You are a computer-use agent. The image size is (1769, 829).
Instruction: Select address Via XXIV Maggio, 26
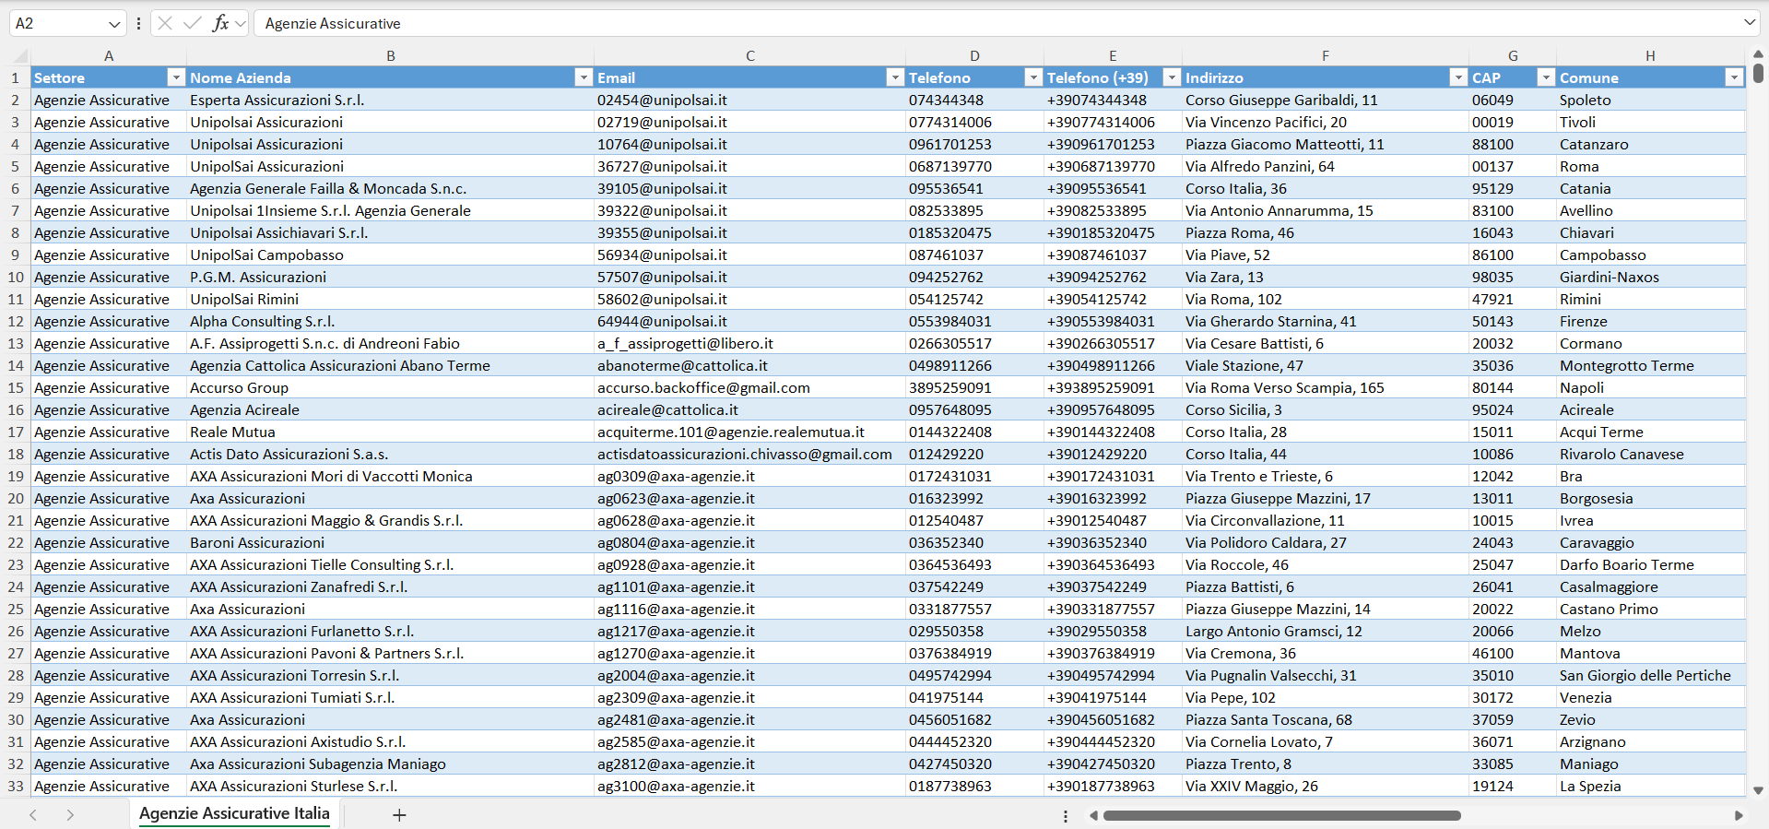[x=1326, y=786]
